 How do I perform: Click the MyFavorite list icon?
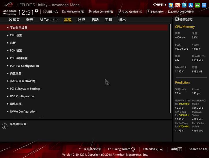[64, 12]
